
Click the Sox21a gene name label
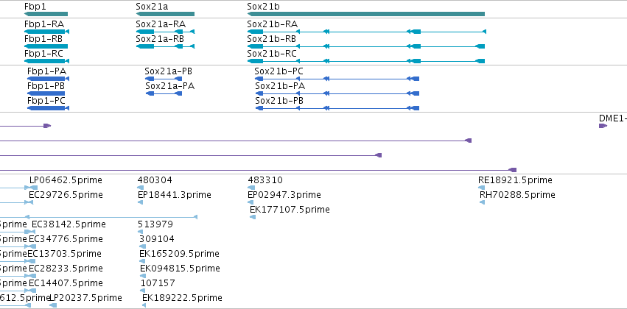[x=152, y=7]
